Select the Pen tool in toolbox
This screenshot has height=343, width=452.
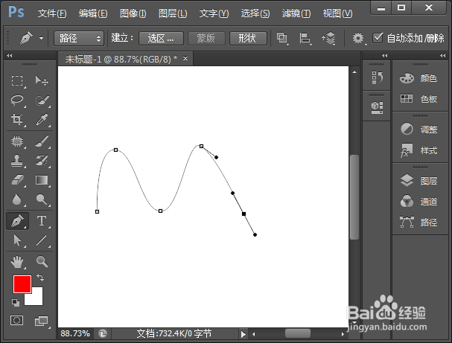click(17, 221)
